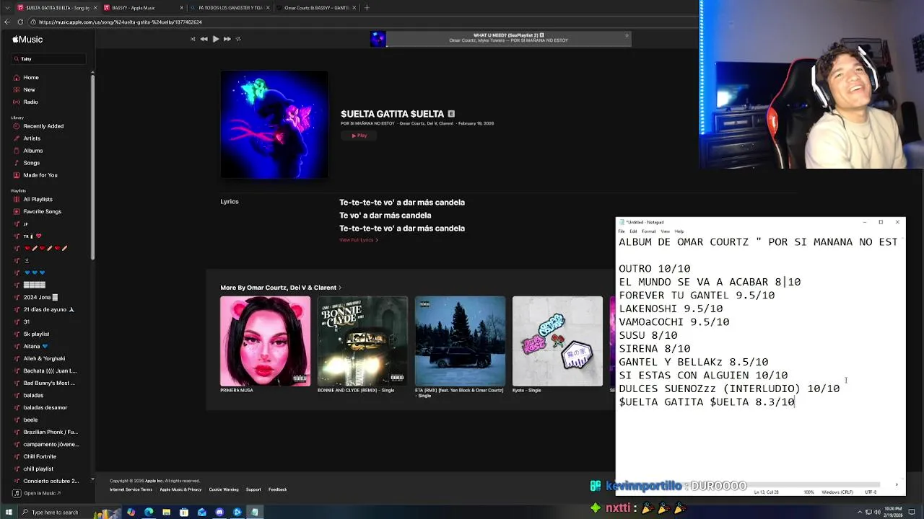Open the Notepad Help menu
The width and height of the screenshot is (924, 519).
pos(679,231)
